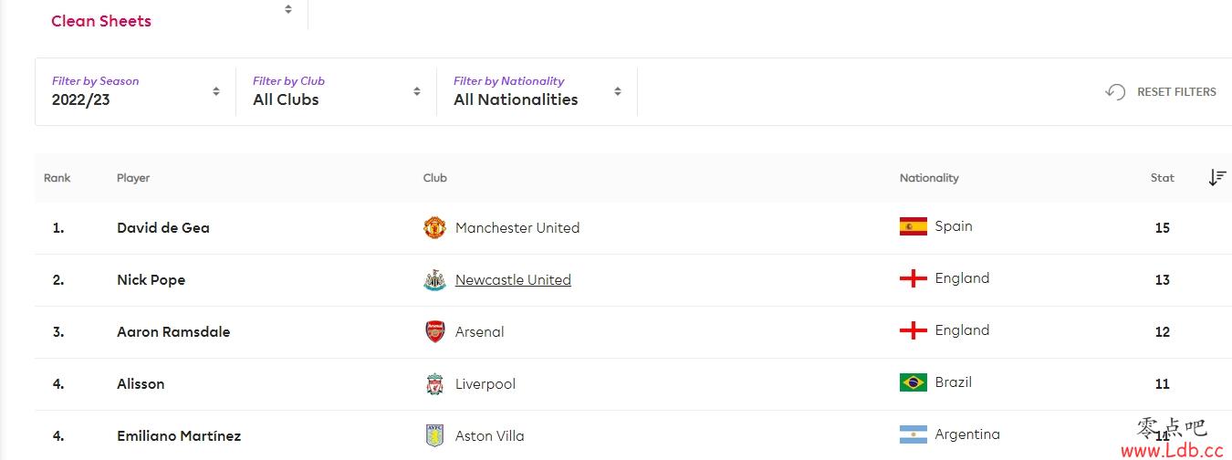Open the Filter by Club dropdown
This screenshot has width=1232, height=460.
[x=337, y=91]
